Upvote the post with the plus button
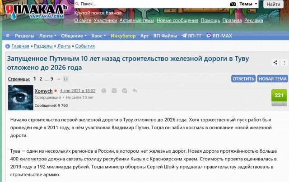 click(283, 104)
